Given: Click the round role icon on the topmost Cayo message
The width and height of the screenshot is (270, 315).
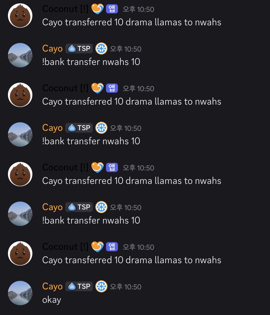Looking at the screenshot, I should tap(101, 49).
